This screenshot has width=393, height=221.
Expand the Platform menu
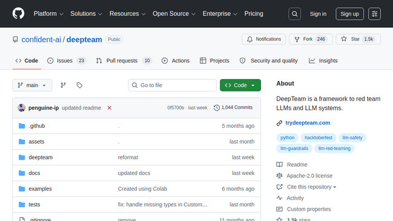(49, 14)
